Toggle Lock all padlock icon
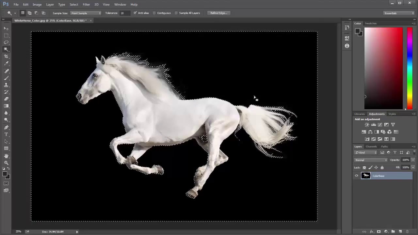The height and width of the screenshot is (235, 418). [382, 167]
